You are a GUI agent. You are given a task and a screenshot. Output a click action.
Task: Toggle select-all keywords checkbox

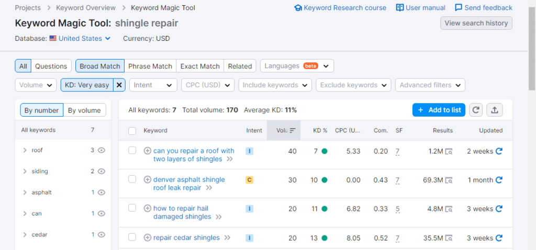click(x=132, y=131)
